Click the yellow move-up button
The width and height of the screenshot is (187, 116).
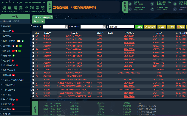[x=162, y=27]
